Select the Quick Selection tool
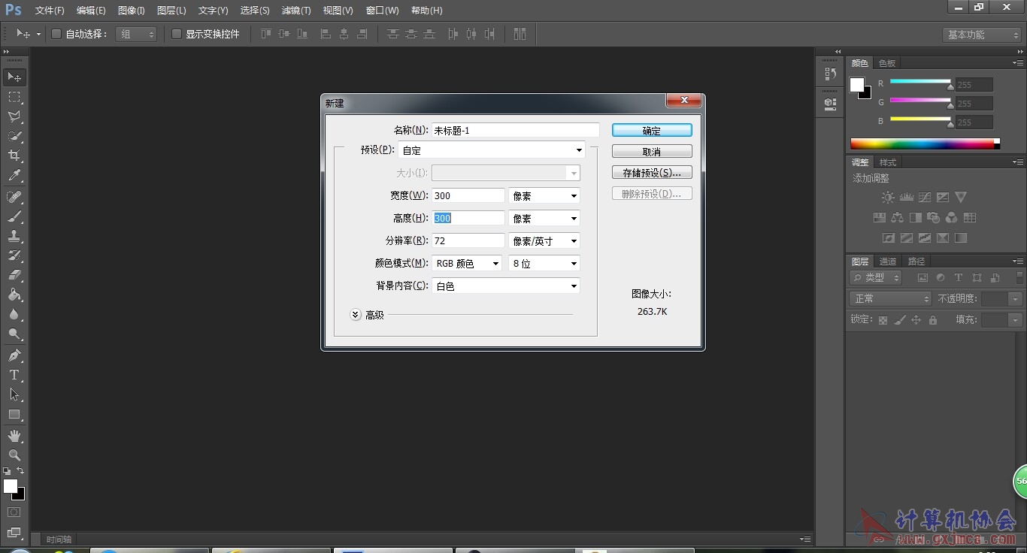The width and height of the screenshot is (1027, 553). point(14,136)
